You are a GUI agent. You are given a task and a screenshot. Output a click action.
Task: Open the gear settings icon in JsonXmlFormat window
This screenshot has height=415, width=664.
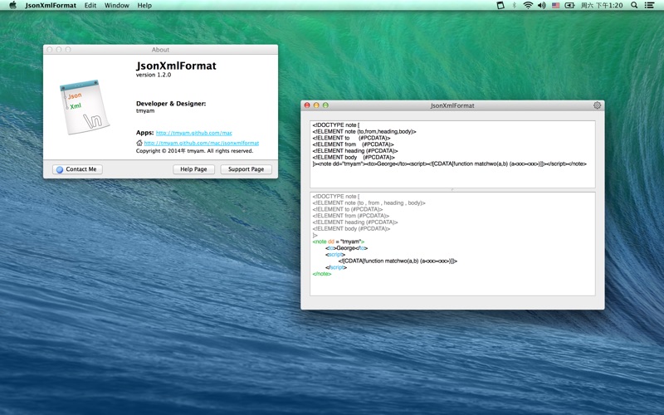(597, 105)
